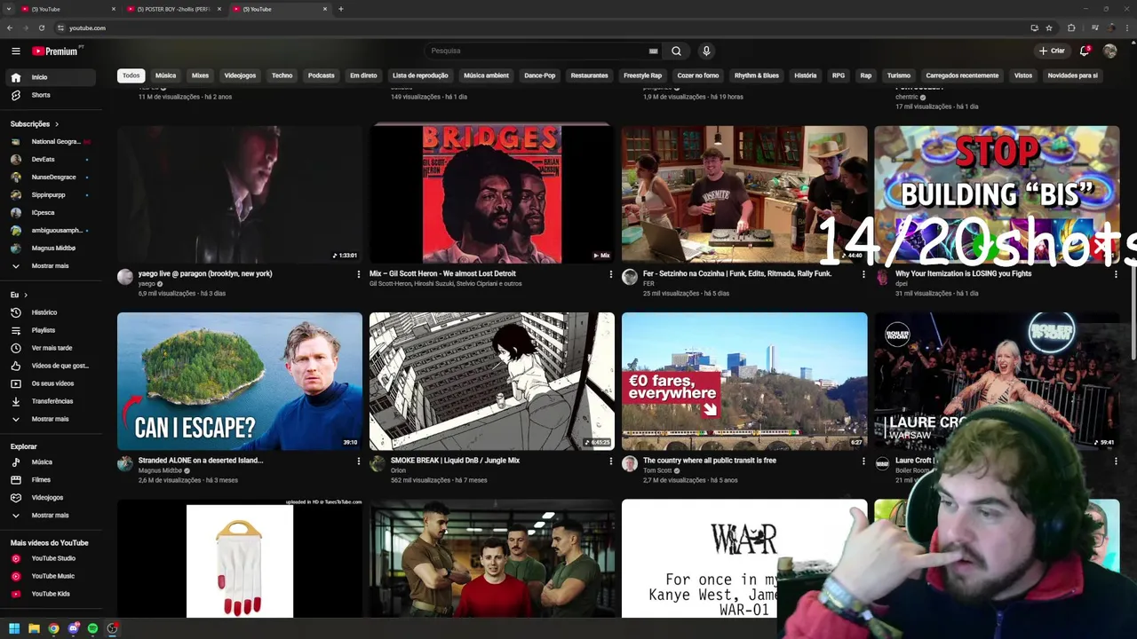Open a new browser tab
This screenshot has width=1137, height=639.
point(341,9)
